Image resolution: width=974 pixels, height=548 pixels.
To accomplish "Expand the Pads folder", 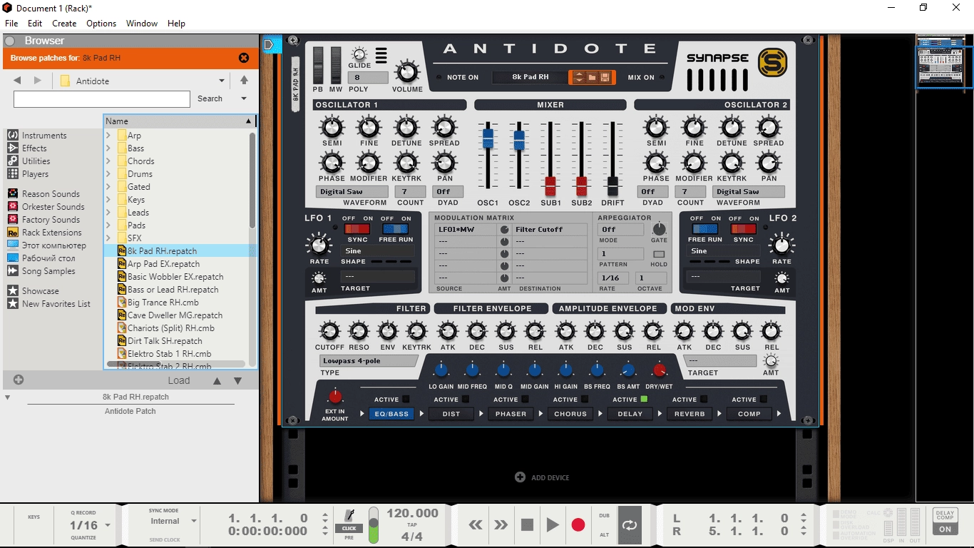I will coord(109,225).
